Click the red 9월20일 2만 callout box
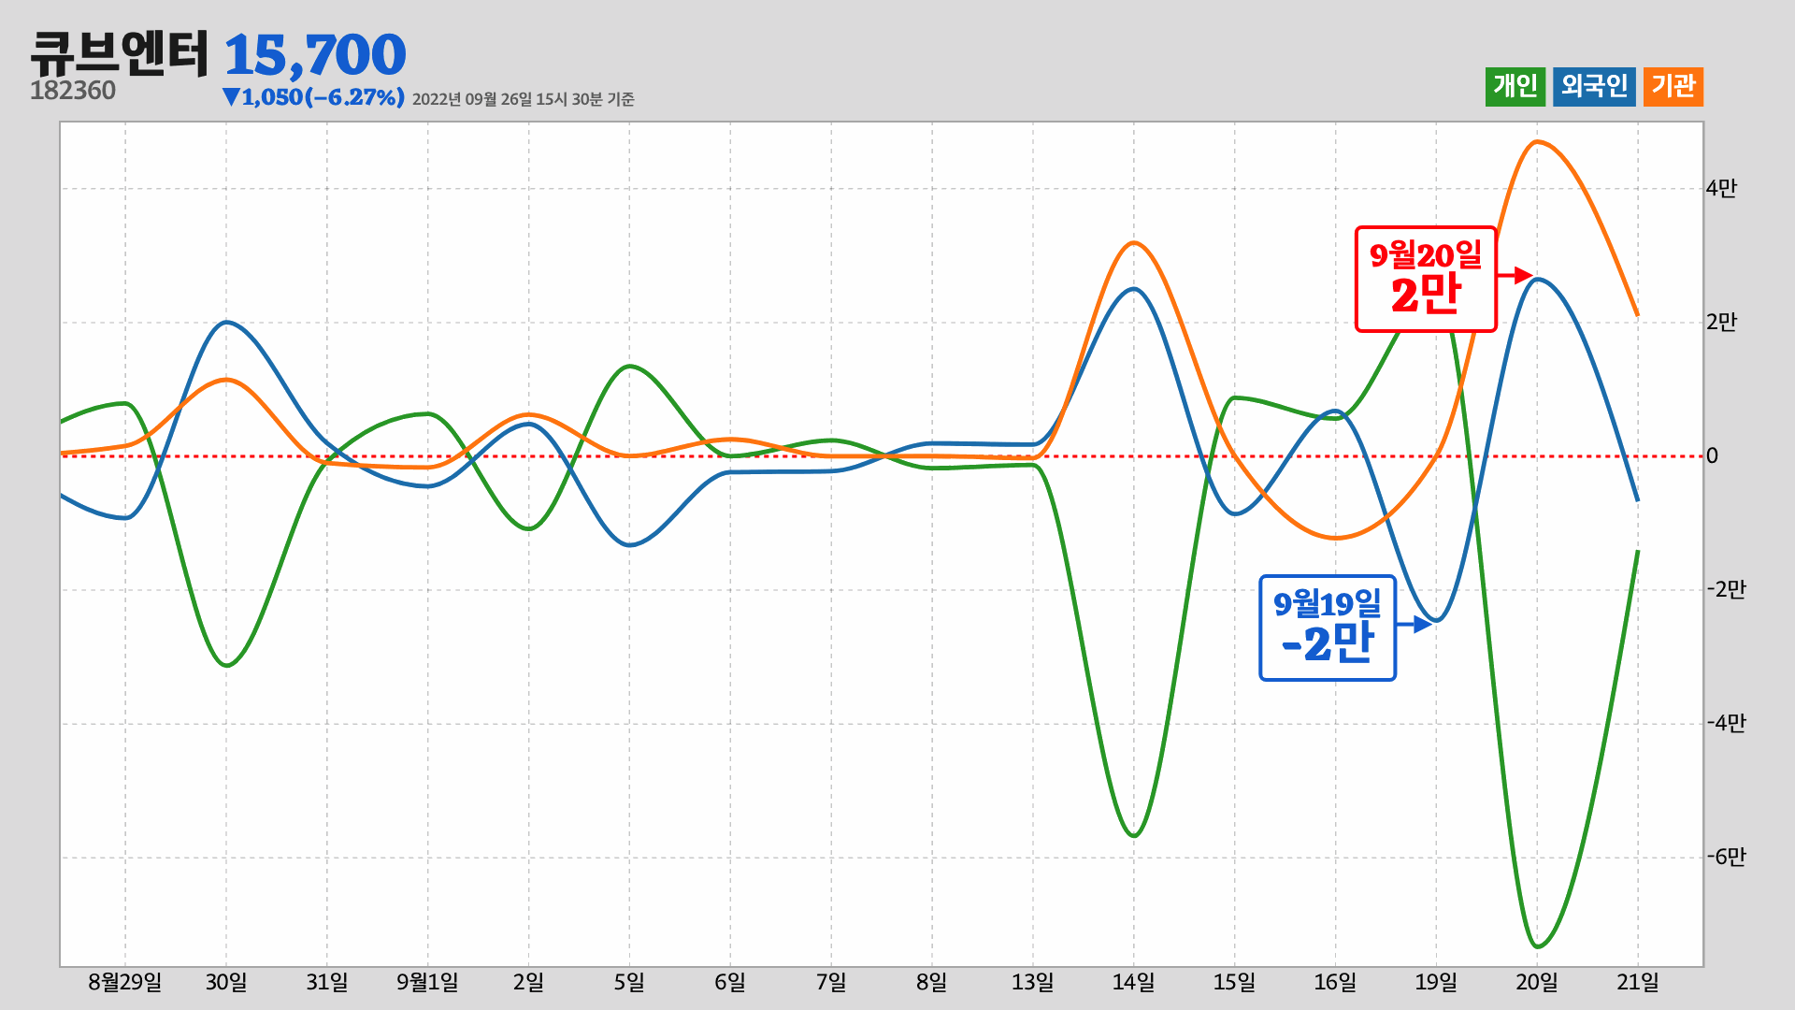1795x1010 pixels. click(1426, 279)
